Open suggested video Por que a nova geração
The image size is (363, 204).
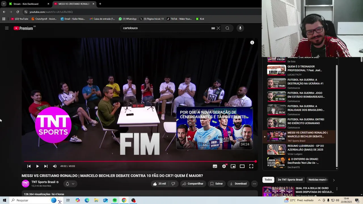[214, 128]
